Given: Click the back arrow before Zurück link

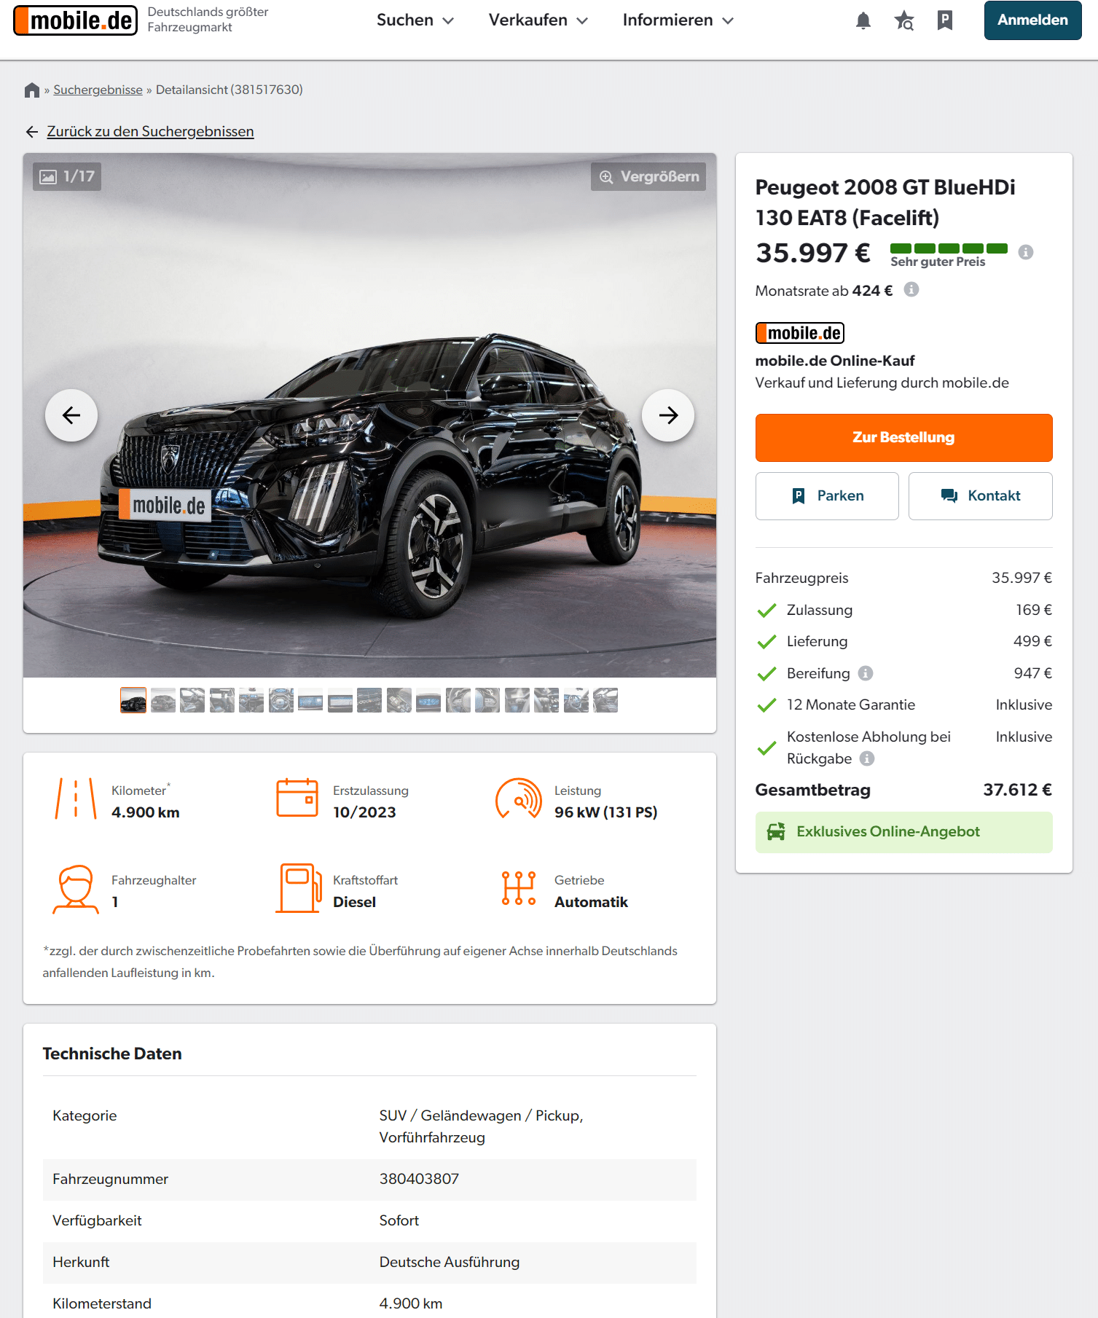Looking at the screenshot, I should pos(32,132).
